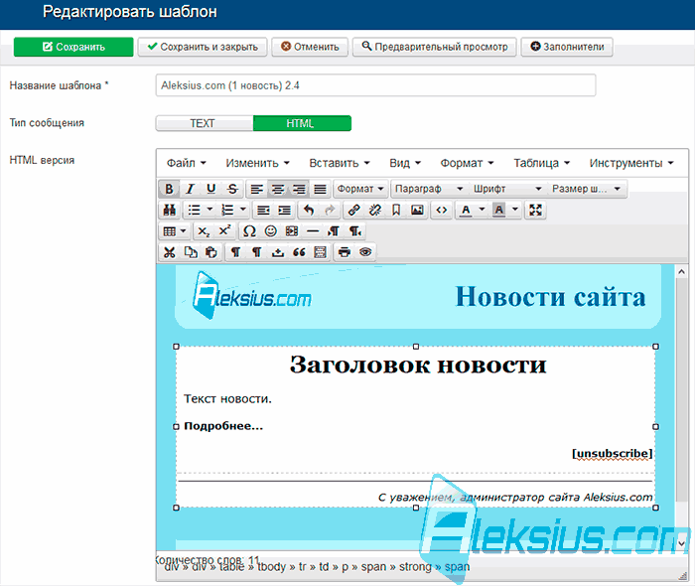Image resolution: width=695 pixels, height=586 pixels.
Task: Open find and replace binoculars icon
Action: click(x=170, y=211)
